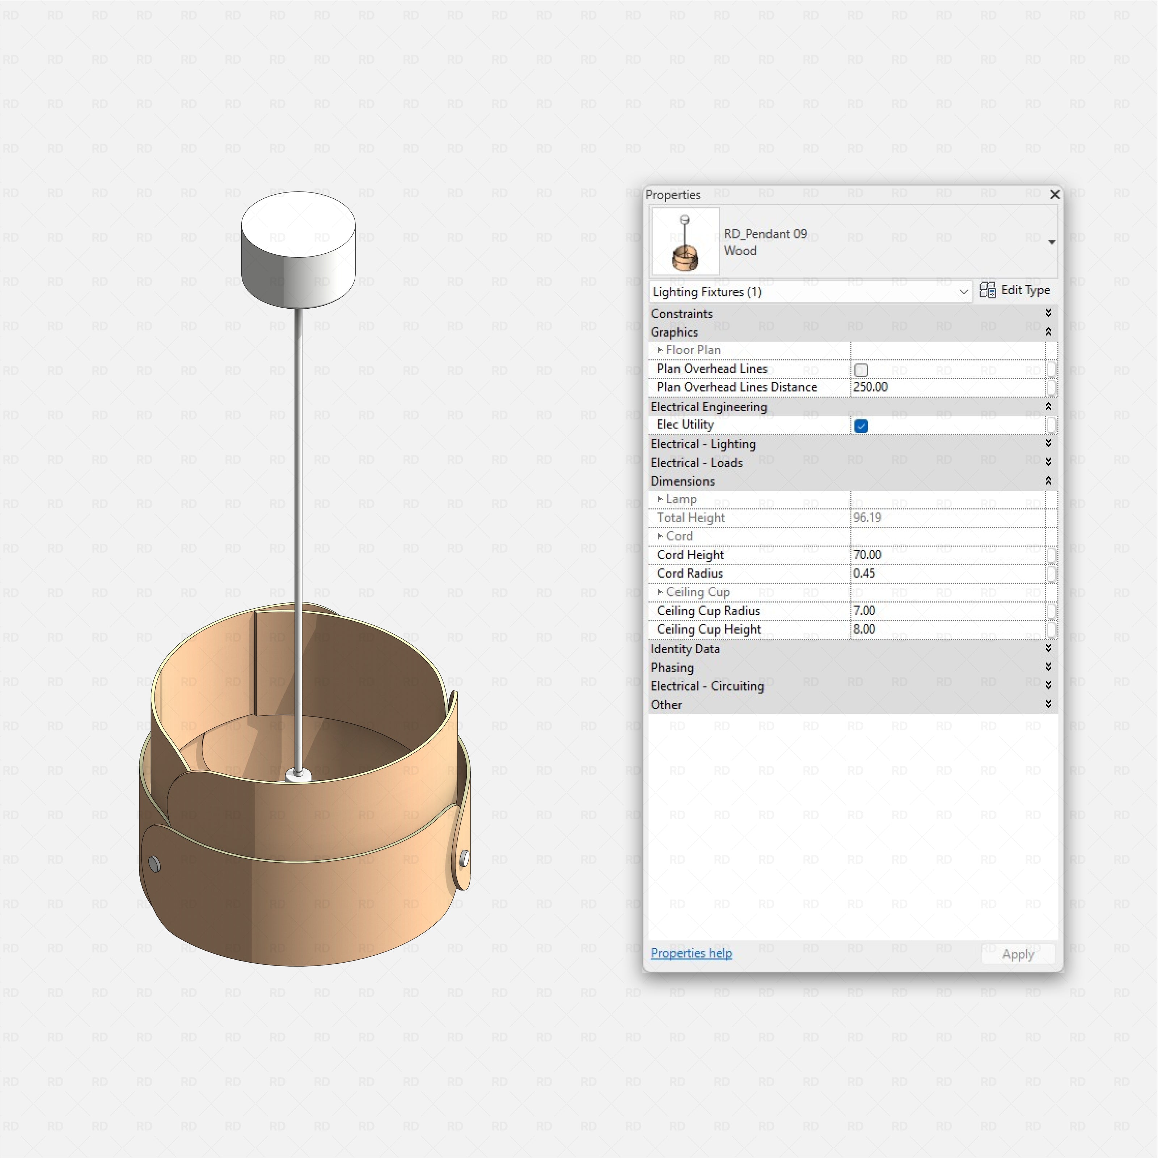Click the Plan Overhead Lines Distance value field
The width and height of the screenshot is (1158, 1158).
tap(947, 387)
